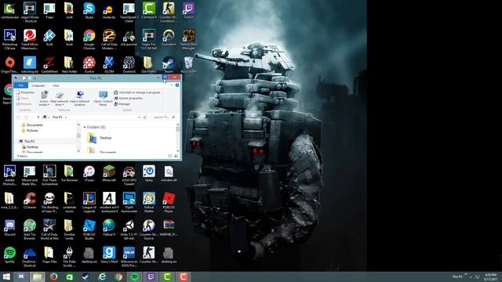
Task: Select the OneDrive shortcut on the desktop
Action: tap(30, 256)
